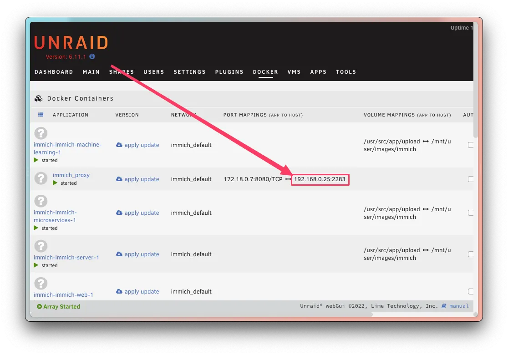Toggle autostart for immich-immich-server-1
508x355 pixels.
(471, 254)
